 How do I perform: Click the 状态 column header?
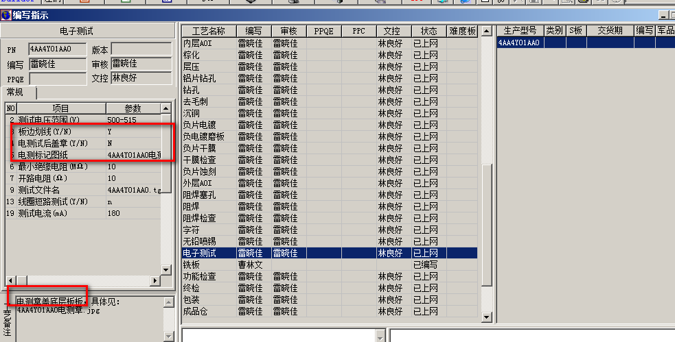tap(428, 31)
